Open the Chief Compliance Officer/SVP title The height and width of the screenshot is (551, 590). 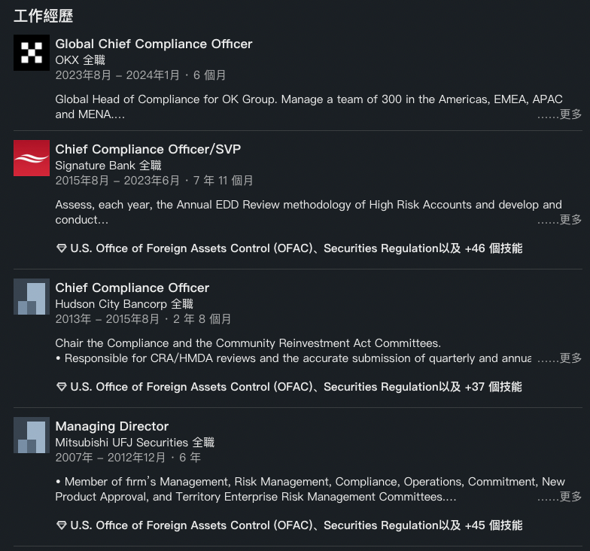coord(148,149)
